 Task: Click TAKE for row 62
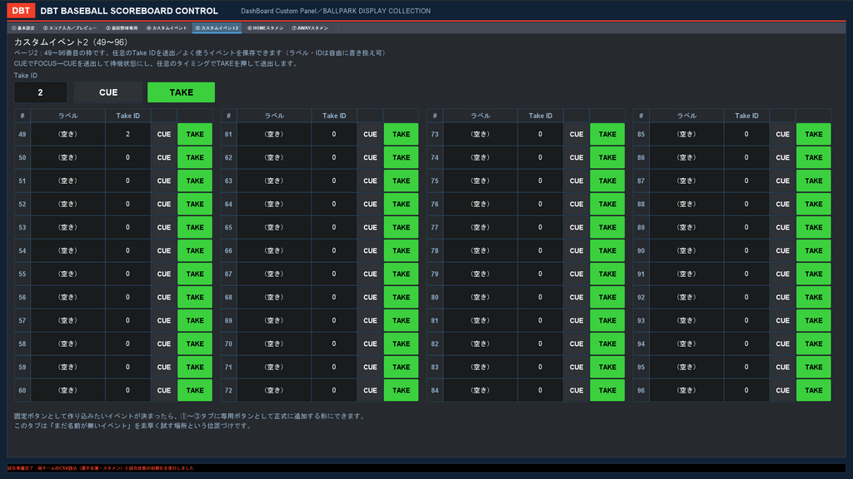tap(401, 157)
